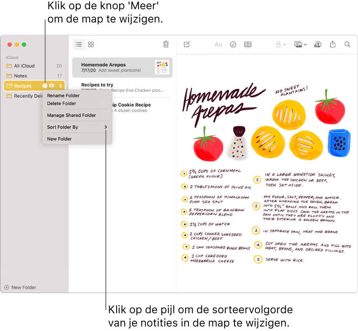Insert a checklist with the checkmark icon
This screenshot has height=331, width=358.
pyautogui.click(x=233, y=45)
